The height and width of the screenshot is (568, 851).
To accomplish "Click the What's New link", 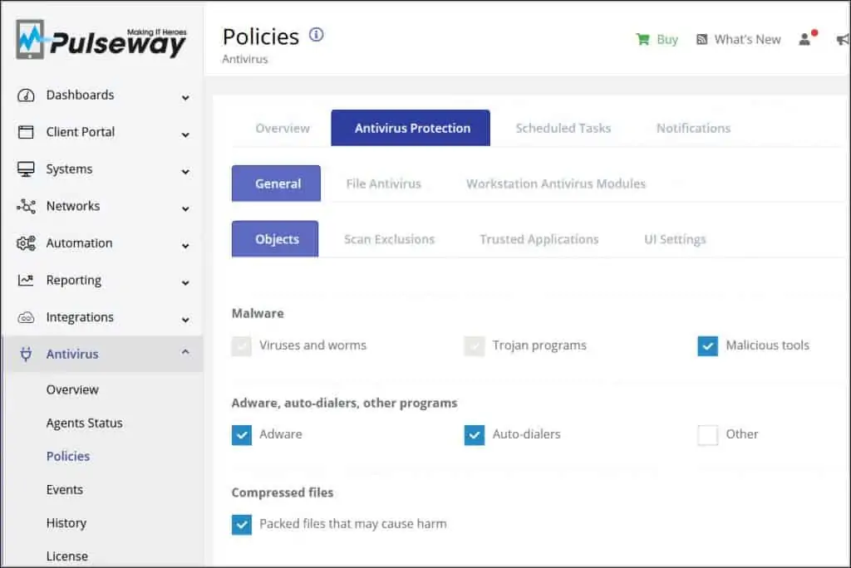I will 747,39.
